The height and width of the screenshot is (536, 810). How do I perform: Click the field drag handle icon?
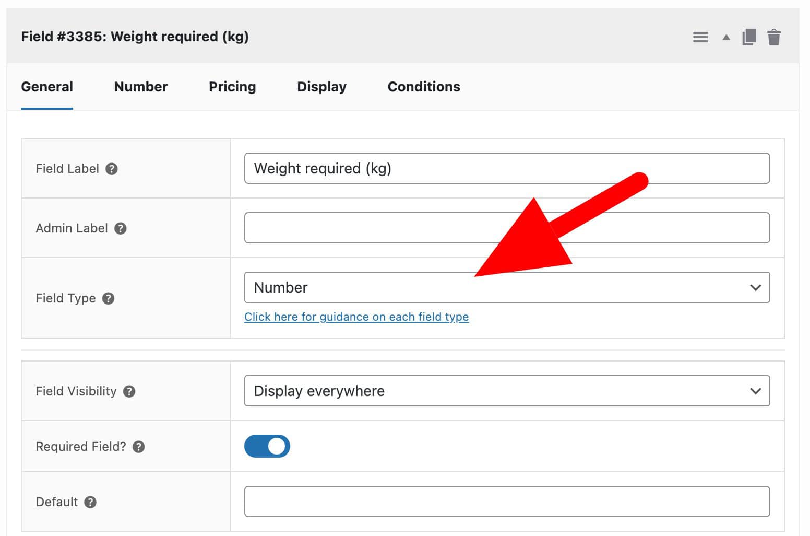pos(700,37)
